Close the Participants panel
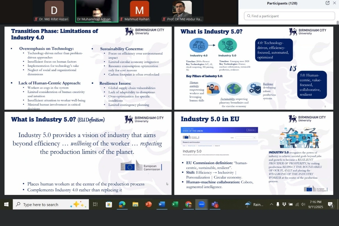The height and width of the screenshot is (226, 339). [x=334, y=3]
